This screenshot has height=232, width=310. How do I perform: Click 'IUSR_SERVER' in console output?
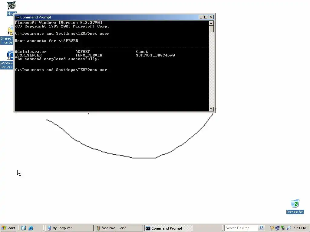click(x=28, y=55)
